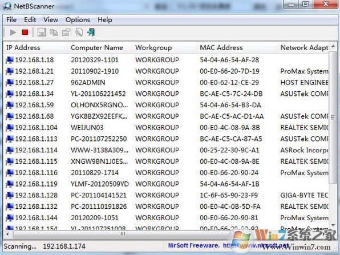
Task: Select computer icon for 192.168.1.115
Action: [10, 161]
